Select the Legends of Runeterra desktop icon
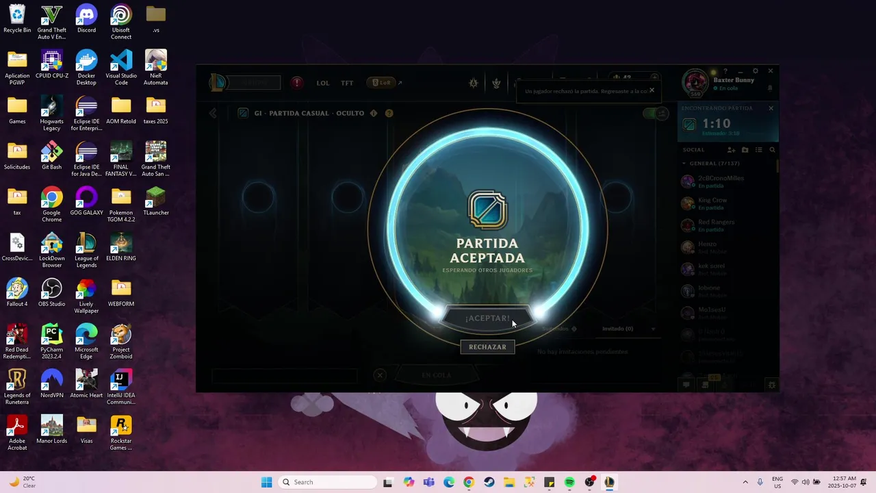876x493 pixels. (x=17, y=388)
